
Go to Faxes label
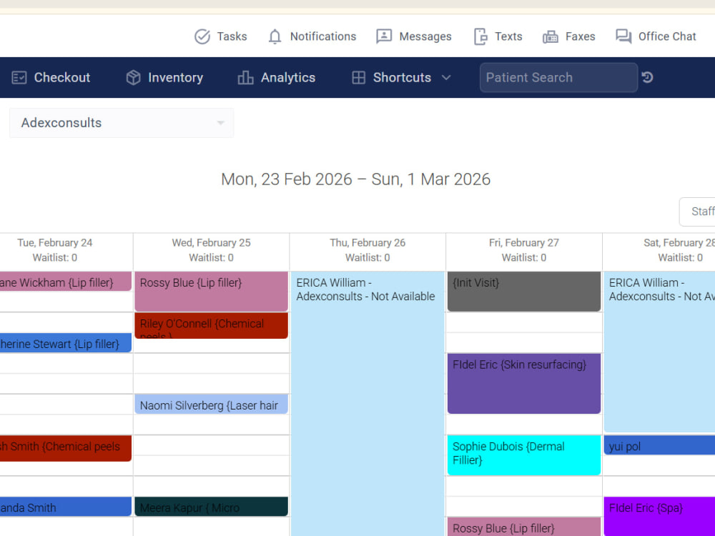[580, 36]
